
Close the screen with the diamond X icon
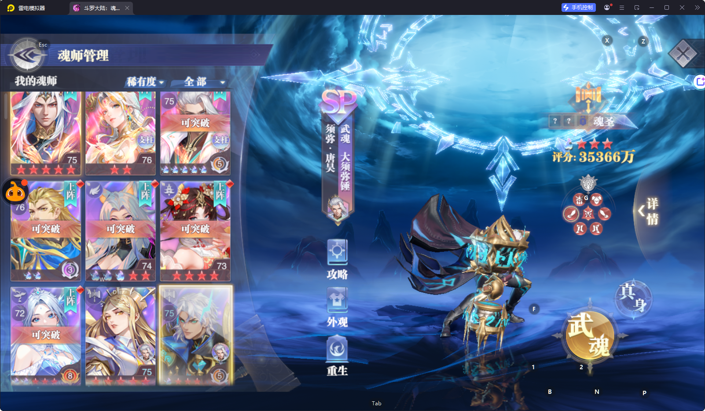pos(683,54)
